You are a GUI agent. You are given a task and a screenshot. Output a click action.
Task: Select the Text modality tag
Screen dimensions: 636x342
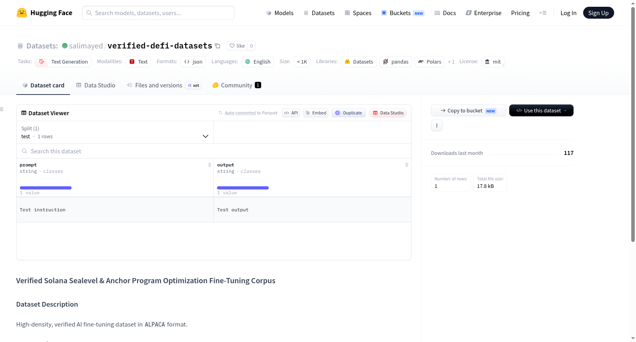pos(138,62)
